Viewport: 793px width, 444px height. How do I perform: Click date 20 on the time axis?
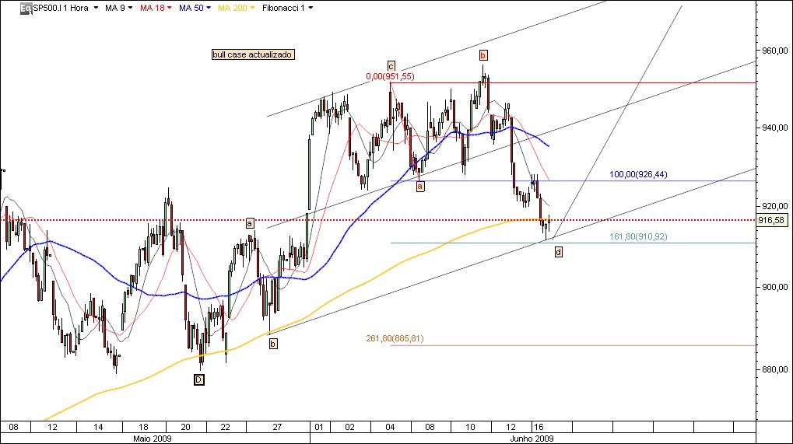pos(186,427)
